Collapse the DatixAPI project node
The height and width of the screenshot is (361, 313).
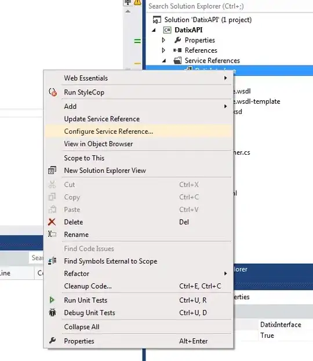(154, 30)
